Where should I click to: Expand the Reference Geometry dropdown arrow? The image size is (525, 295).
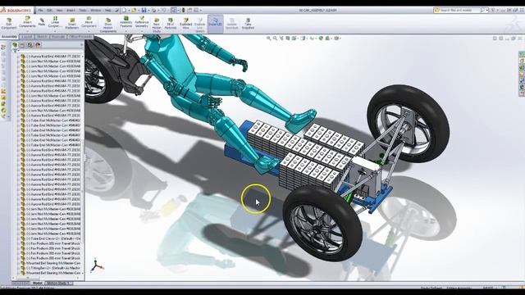point(142,31)
